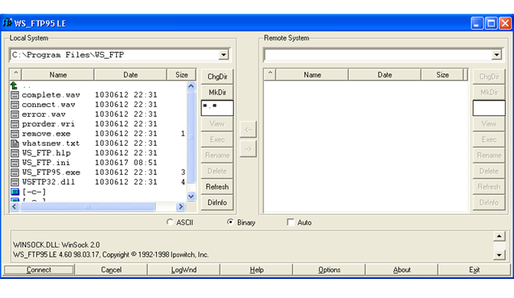The width and height of the screenshot is (514, 298).
Task: Open the LogWnd window
Action: point(184,270)
